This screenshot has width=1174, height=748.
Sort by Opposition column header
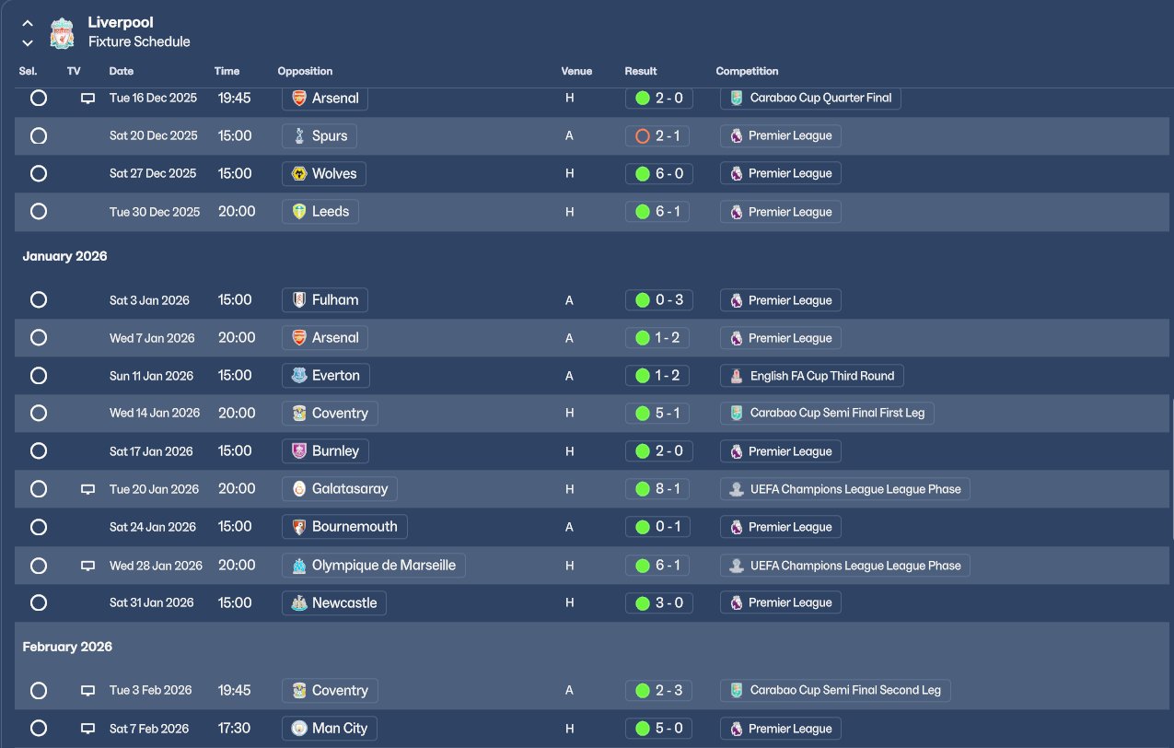(x=305, y=71)
